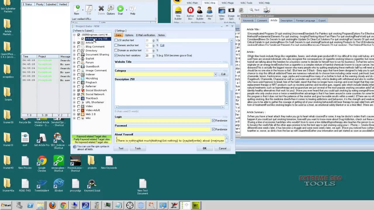Viewport: 374px width, 210px height.
Task: Open WAC-Main ribbon tab
Action: (x=192, y=3)
